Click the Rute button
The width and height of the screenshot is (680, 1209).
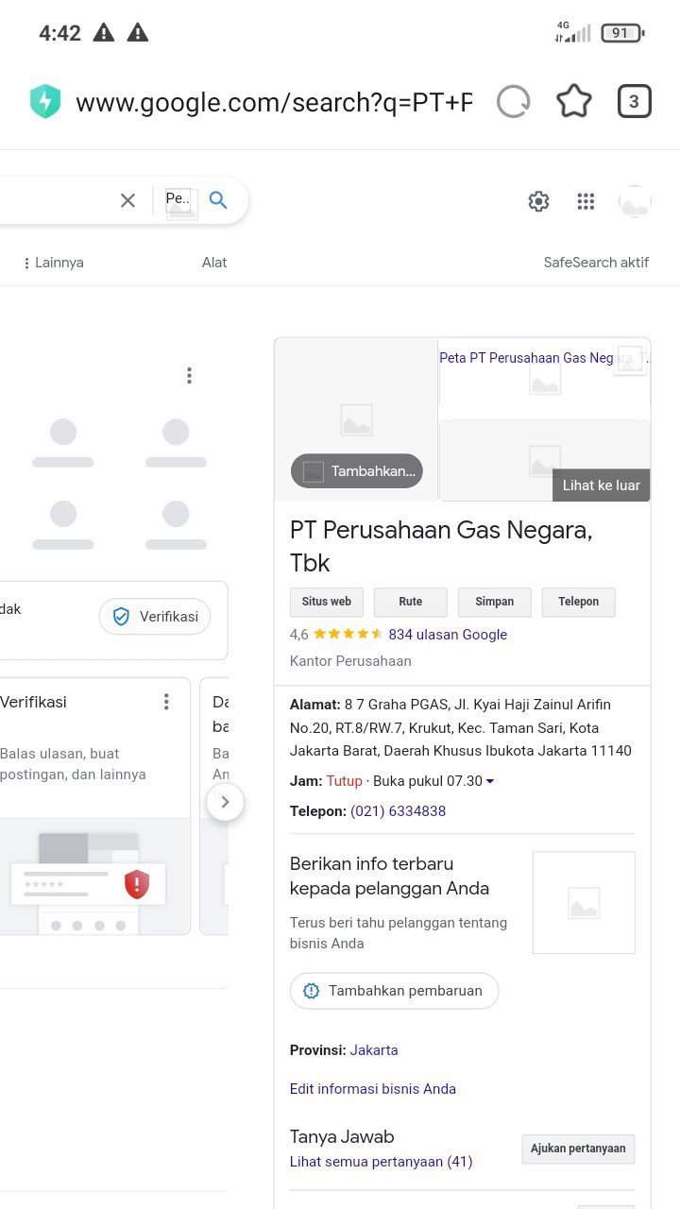410,602
